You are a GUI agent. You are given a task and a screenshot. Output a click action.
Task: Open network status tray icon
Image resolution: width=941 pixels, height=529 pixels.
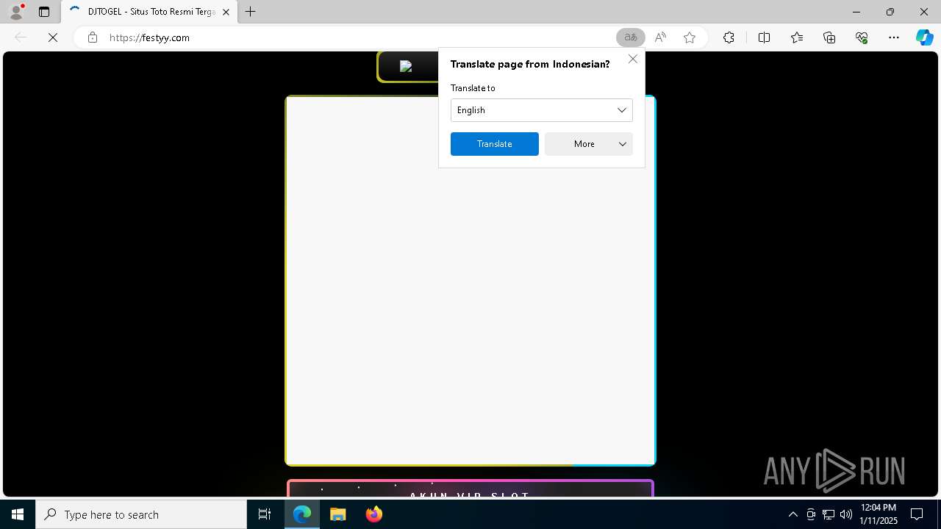[x=829, y=514]
